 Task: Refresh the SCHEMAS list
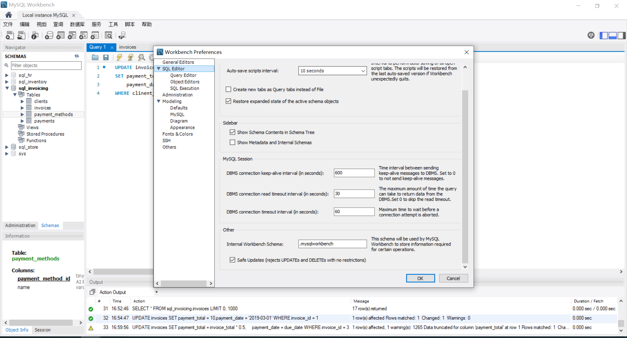(77, 56)
